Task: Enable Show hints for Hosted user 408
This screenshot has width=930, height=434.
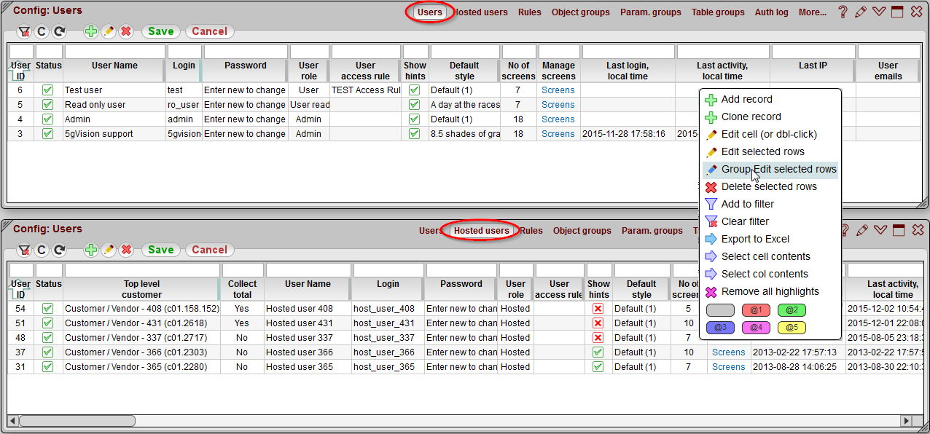Action: (598, 308)
